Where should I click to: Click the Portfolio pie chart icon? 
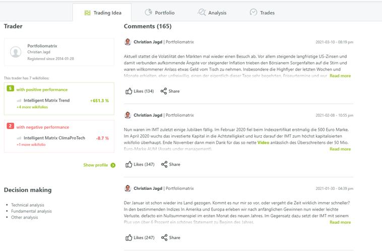148,12
